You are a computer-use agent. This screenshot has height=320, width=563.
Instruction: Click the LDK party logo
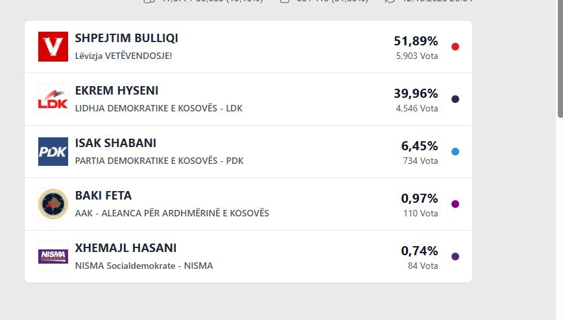(x=53, y=99)
